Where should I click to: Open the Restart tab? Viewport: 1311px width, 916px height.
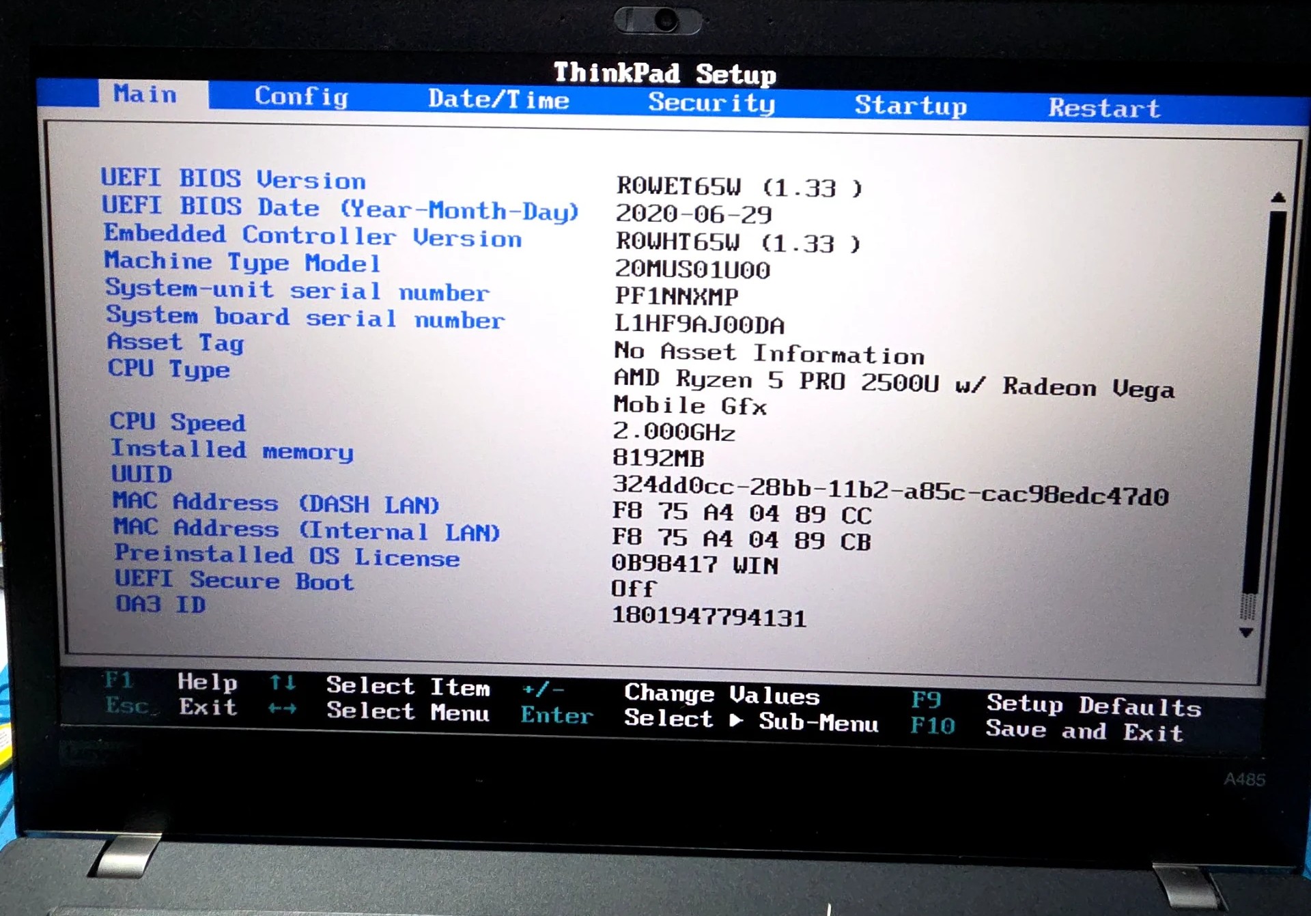[1104, 108]
